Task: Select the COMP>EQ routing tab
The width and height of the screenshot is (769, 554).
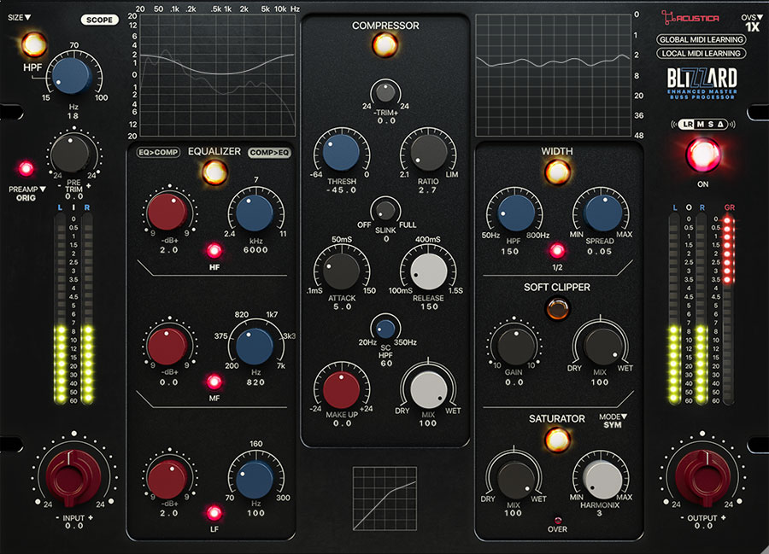Action: pos(269,151)
